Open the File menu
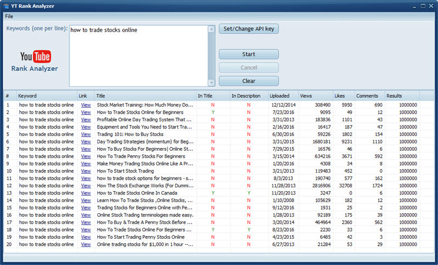Image resolution: width=438 pixels, height=265 pixels. click(x=9, y=16)
